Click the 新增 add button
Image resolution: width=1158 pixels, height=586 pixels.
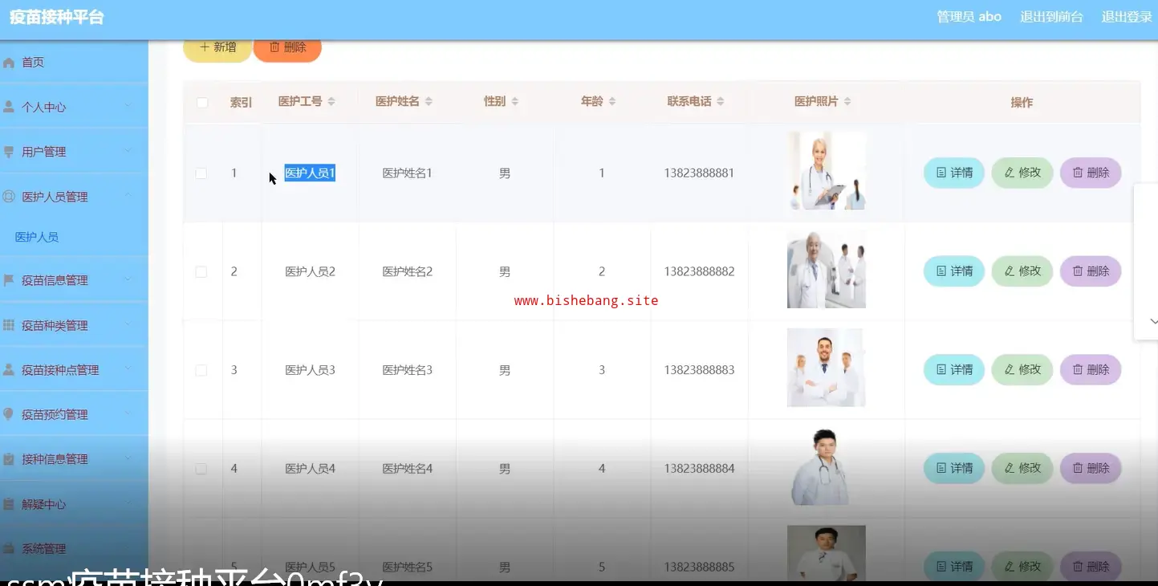(217, 47)
